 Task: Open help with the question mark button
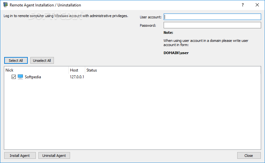point(243,5)
